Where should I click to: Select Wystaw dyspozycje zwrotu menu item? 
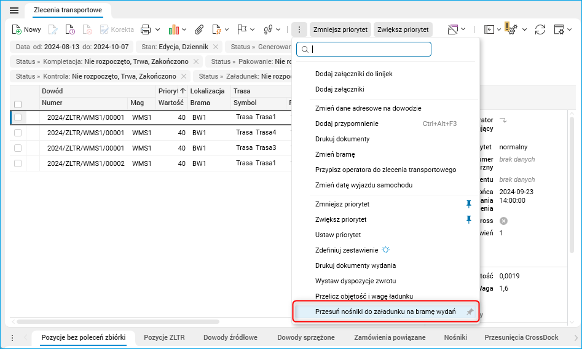coord(355,281)
